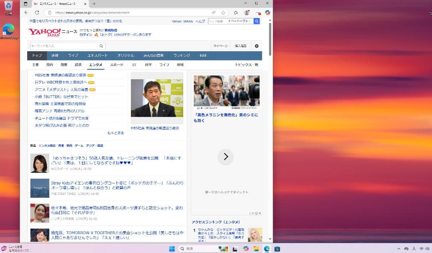Select the ランキング menu item
The width and height of the screenshot is (432, 253).
click(x=182, y=55)
